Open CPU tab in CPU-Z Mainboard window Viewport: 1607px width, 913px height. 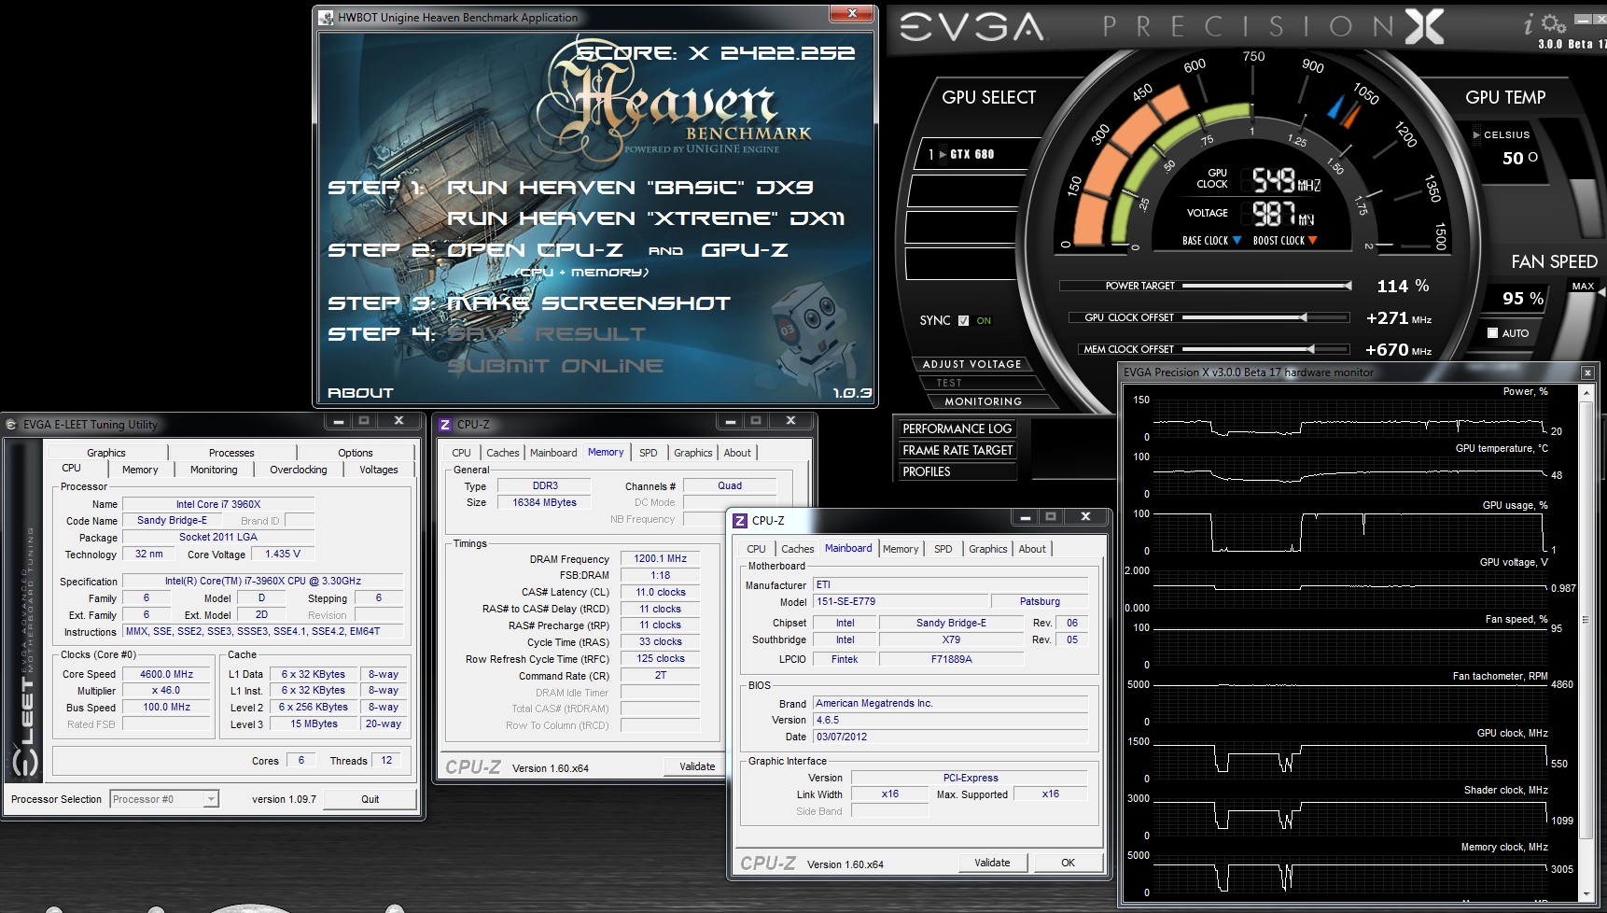(x=756, y=549)
